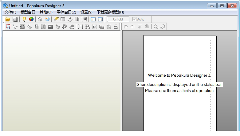Image resolution: width=240 pixels, height=136 pixels.
Task: Click the gray cylinder shape icon
Action: (63, 19)
